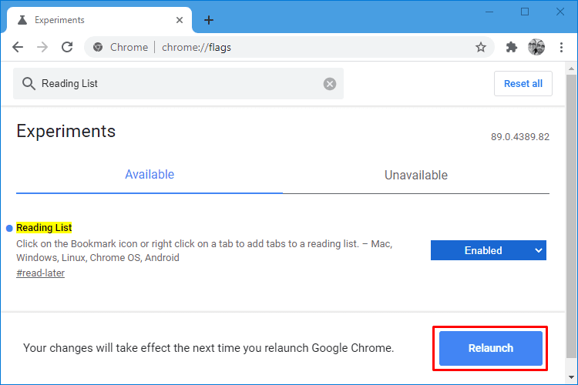Viewport: 578px width, 385px height.
Task: Click the forward navigation arrow
Action: [42, 47]
